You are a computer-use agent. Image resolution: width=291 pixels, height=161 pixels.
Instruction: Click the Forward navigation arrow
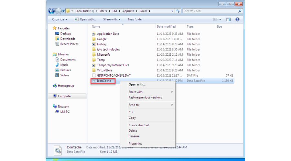[58, 11]
